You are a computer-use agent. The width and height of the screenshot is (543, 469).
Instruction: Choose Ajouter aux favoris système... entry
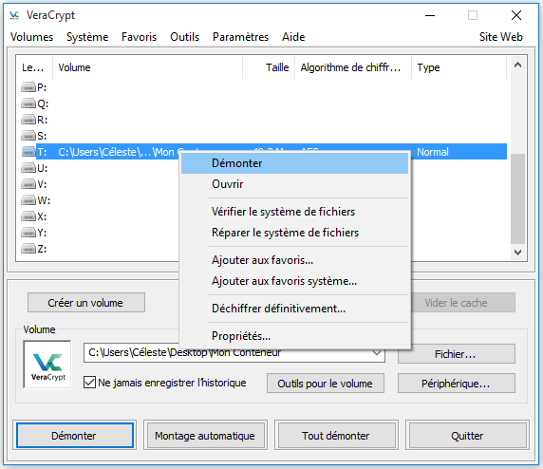(294, 281)
